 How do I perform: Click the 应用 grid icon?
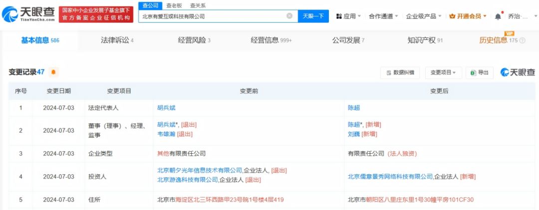[339, 16]
